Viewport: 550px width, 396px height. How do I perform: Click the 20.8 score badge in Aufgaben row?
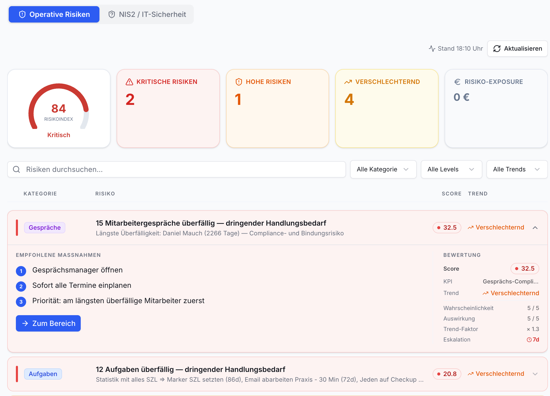tap(447, 374)
